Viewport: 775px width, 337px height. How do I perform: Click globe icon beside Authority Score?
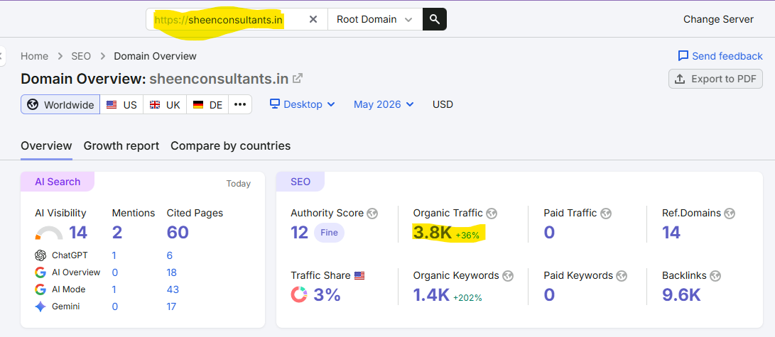(372, 214)
